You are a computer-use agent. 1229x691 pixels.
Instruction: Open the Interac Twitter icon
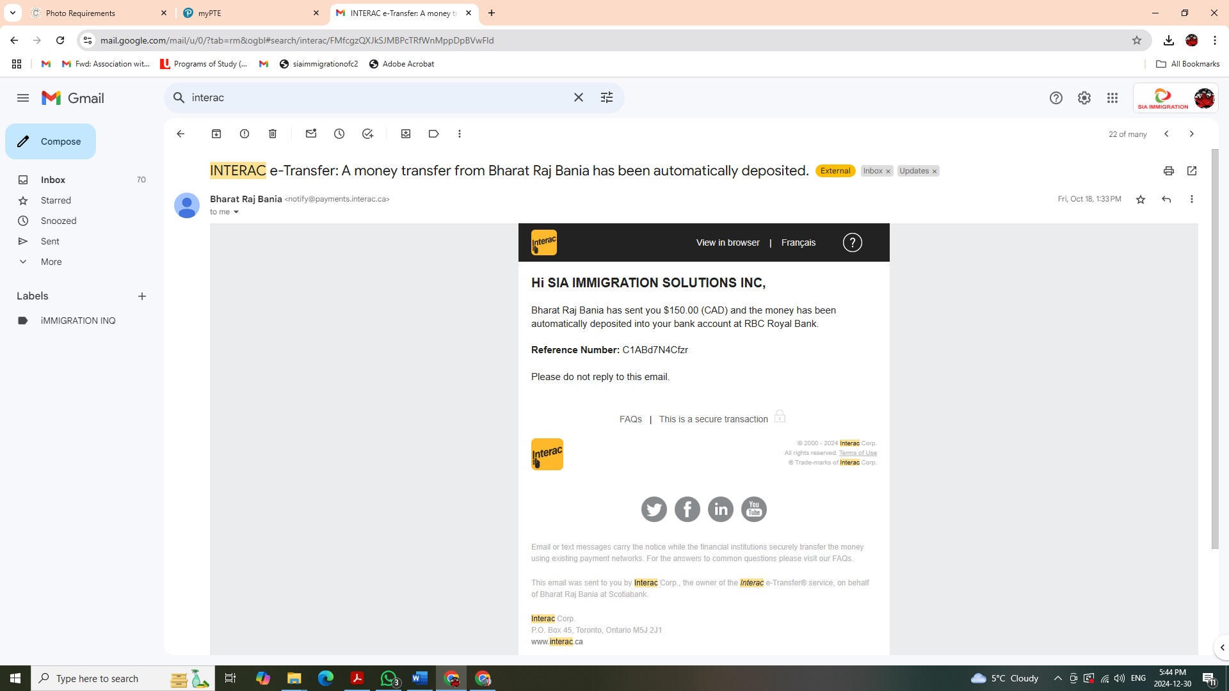[654, 509]
